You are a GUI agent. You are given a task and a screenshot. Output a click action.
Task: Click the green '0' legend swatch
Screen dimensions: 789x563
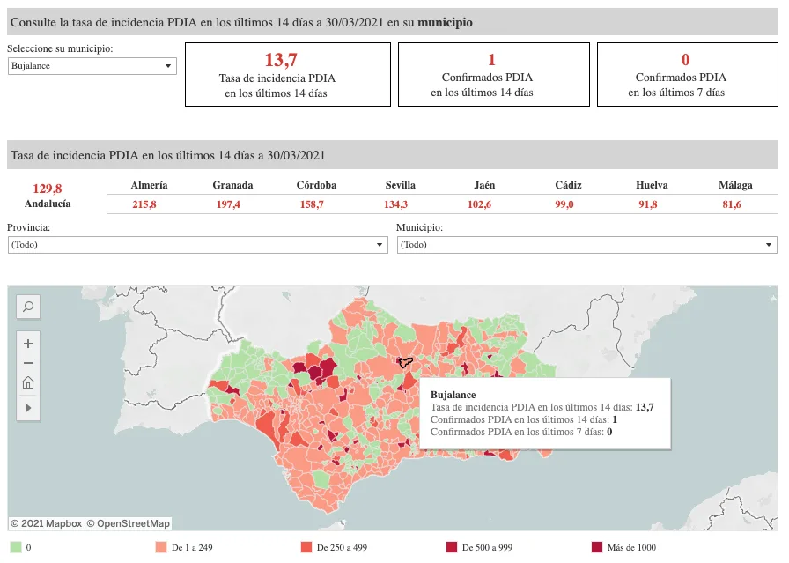pos(16,547)
